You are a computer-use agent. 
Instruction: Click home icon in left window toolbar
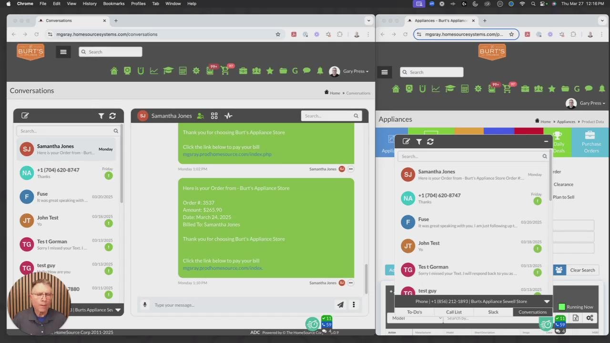114,71
